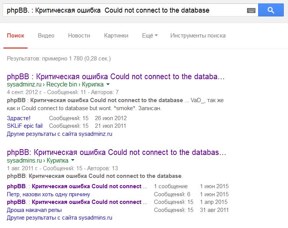The height and width of the screenshot is (228, 288).
Task: Switch to the Картинки tab
Action: tap(116, 36)
